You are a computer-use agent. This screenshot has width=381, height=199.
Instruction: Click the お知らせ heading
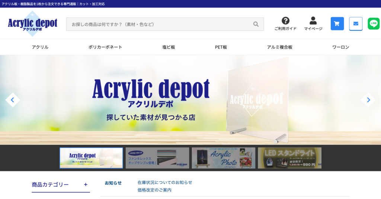113,183
